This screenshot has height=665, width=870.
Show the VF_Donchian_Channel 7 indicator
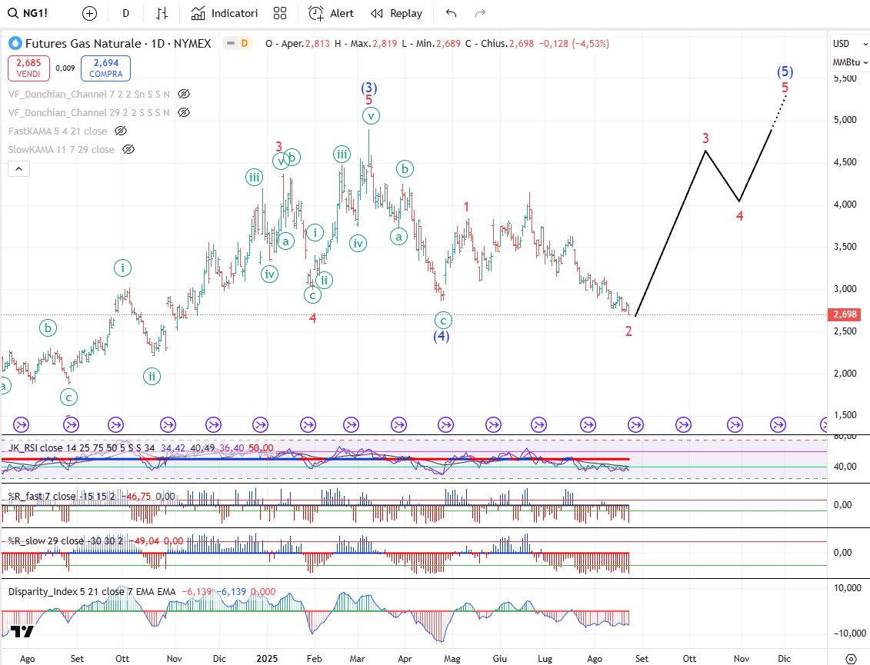(x=184, y=94)
